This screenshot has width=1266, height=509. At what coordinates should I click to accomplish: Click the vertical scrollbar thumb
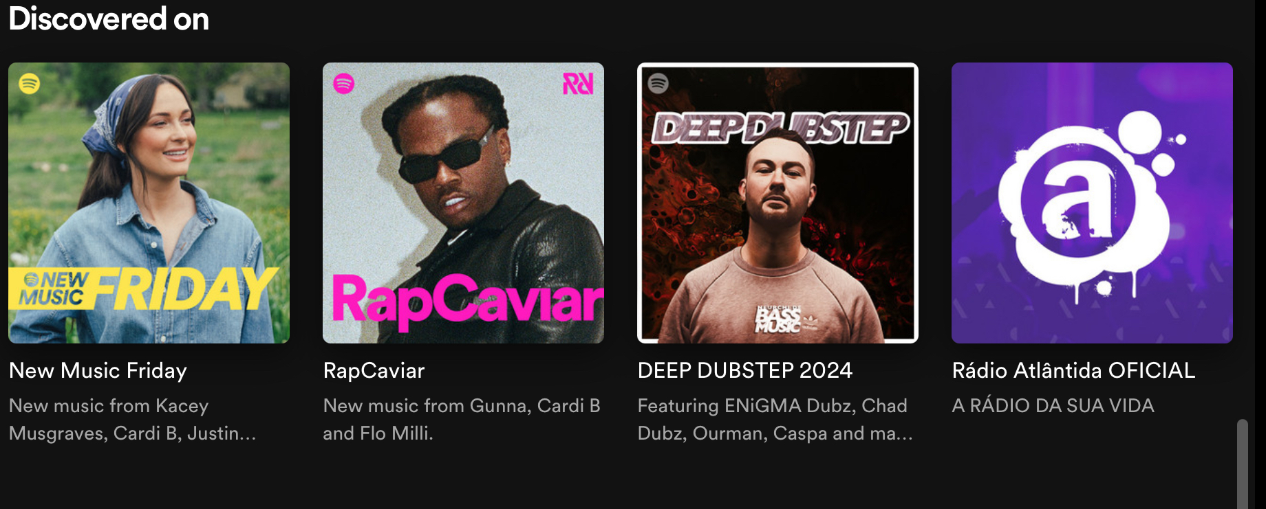click(1242, 464)
